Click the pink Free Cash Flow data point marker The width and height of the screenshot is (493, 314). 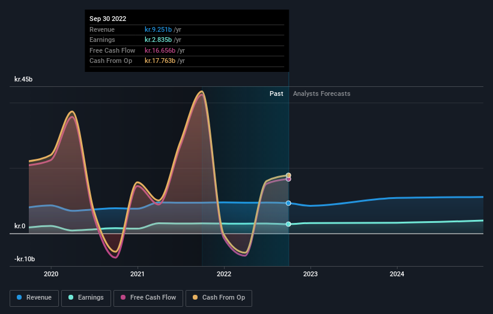coord(288,179)
